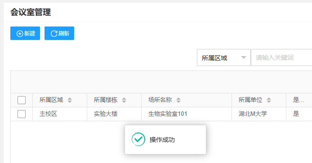The width and height of the screenshot is (312, 163).
Task: Click the green checkmark success icon
Action: click(138, 139)
